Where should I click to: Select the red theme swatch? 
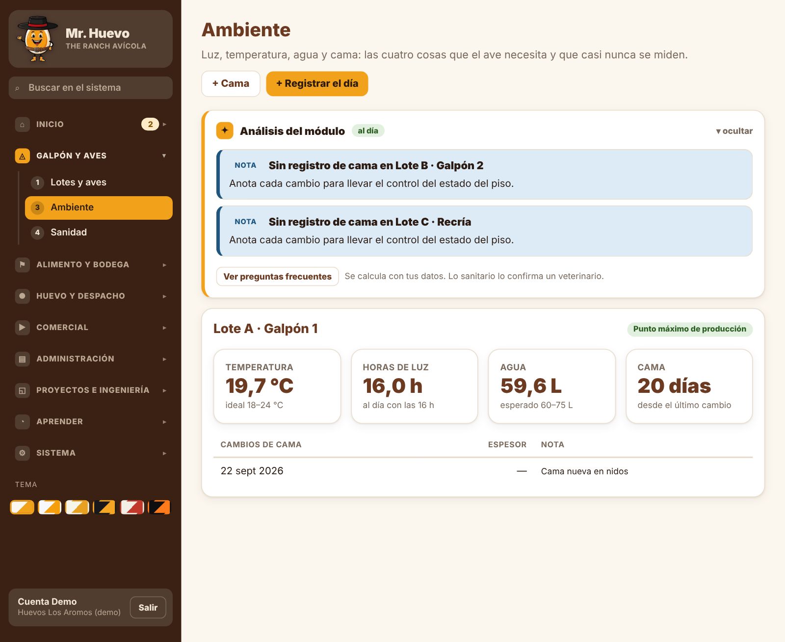pos(132,507)
